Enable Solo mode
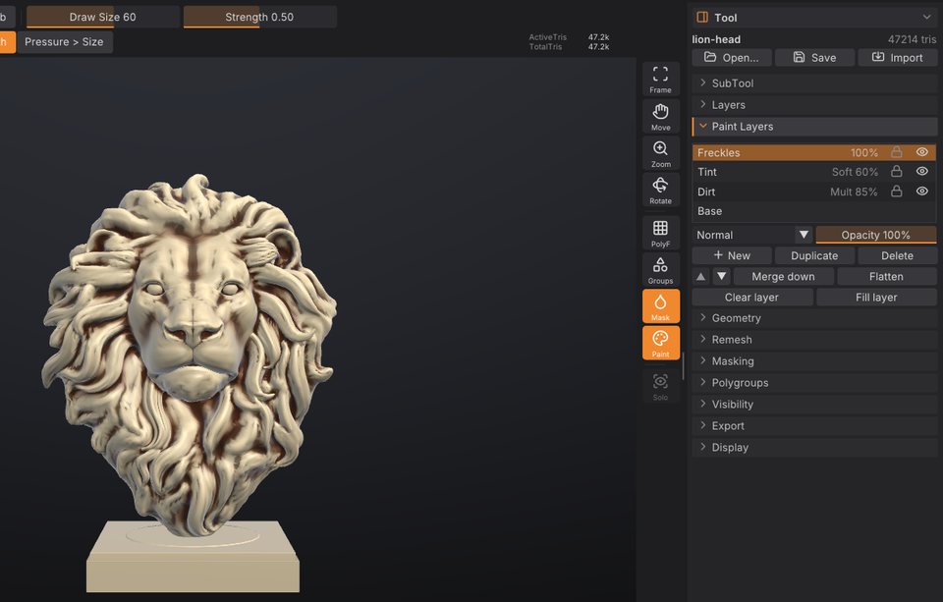 pos(660,386)
